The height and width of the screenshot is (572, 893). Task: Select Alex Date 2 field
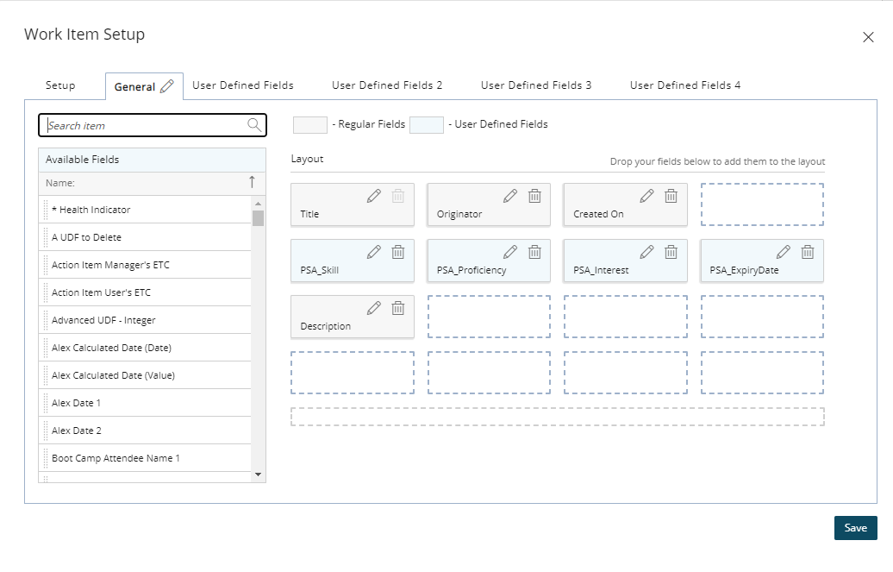coord(145,431)
